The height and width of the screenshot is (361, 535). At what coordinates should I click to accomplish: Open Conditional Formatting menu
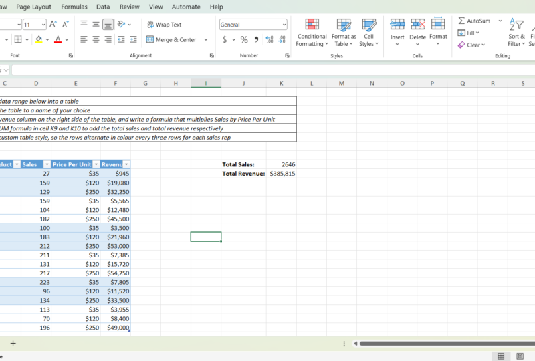(312, 33)
